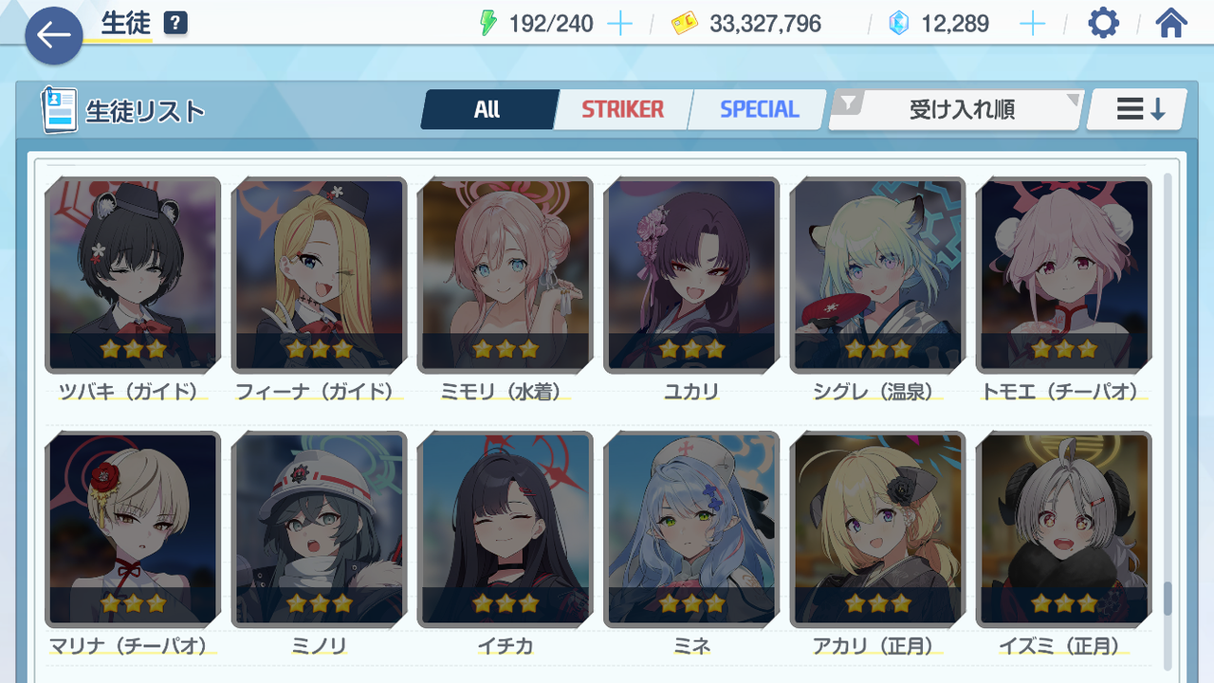
Task: Add energy with the plus icon
Action: [619, 24]
